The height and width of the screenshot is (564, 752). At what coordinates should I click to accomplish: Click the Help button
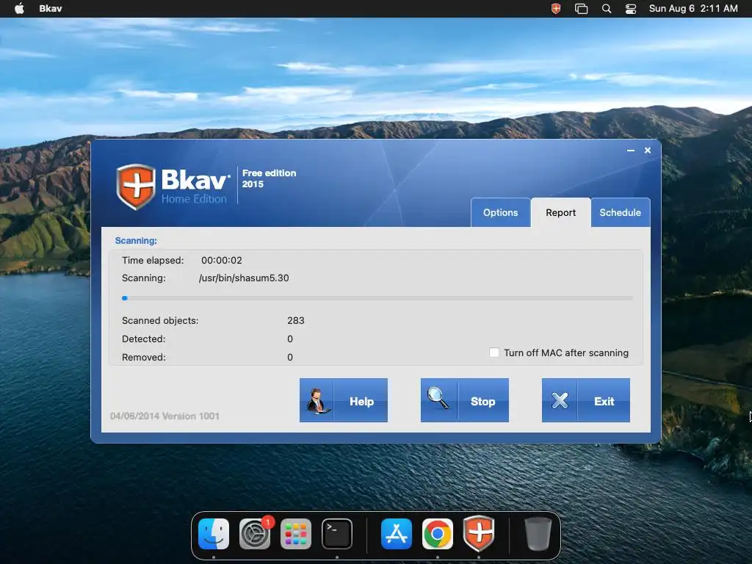click(x=344, y=400)
